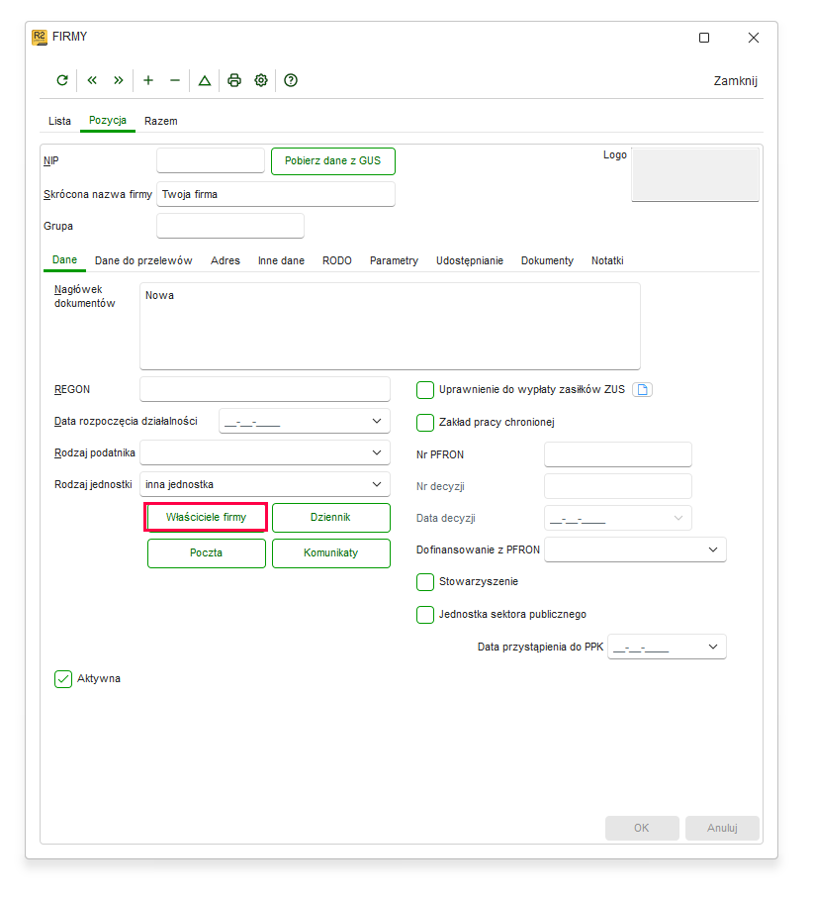Open the Inne dane tab
This screenshot has width=813, height=900.
click(282, 260)
